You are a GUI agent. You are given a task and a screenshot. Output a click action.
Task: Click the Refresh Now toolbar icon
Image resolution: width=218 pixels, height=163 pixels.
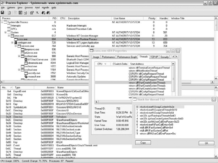click(x=9, y=13)
